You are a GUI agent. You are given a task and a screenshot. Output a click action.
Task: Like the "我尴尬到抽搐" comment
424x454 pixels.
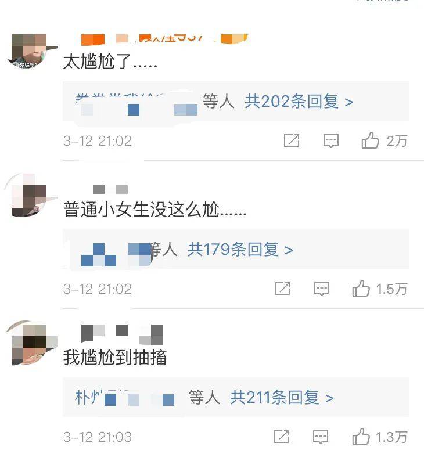coord(361,437)
